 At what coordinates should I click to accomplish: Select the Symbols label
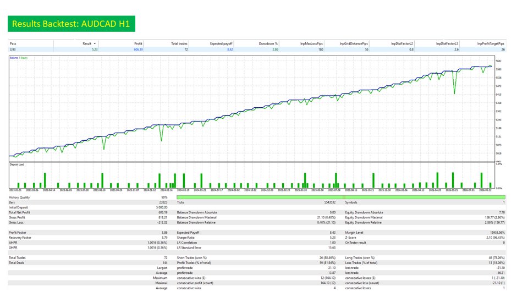pyautogui.click(x=351, y=202)
